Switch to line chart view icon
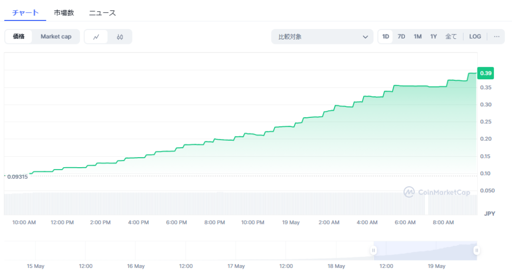 click(x=96, y=37)
